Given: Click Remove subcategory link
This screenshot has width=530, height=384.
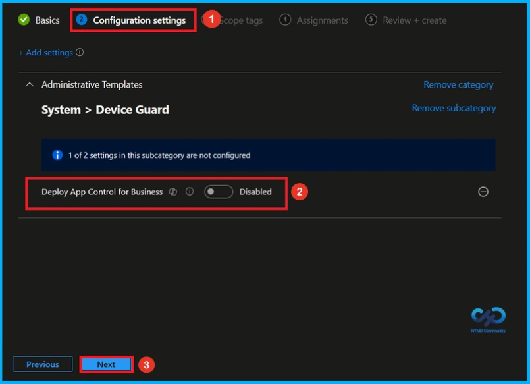Looking at the screenshot, I should [454, 108].
